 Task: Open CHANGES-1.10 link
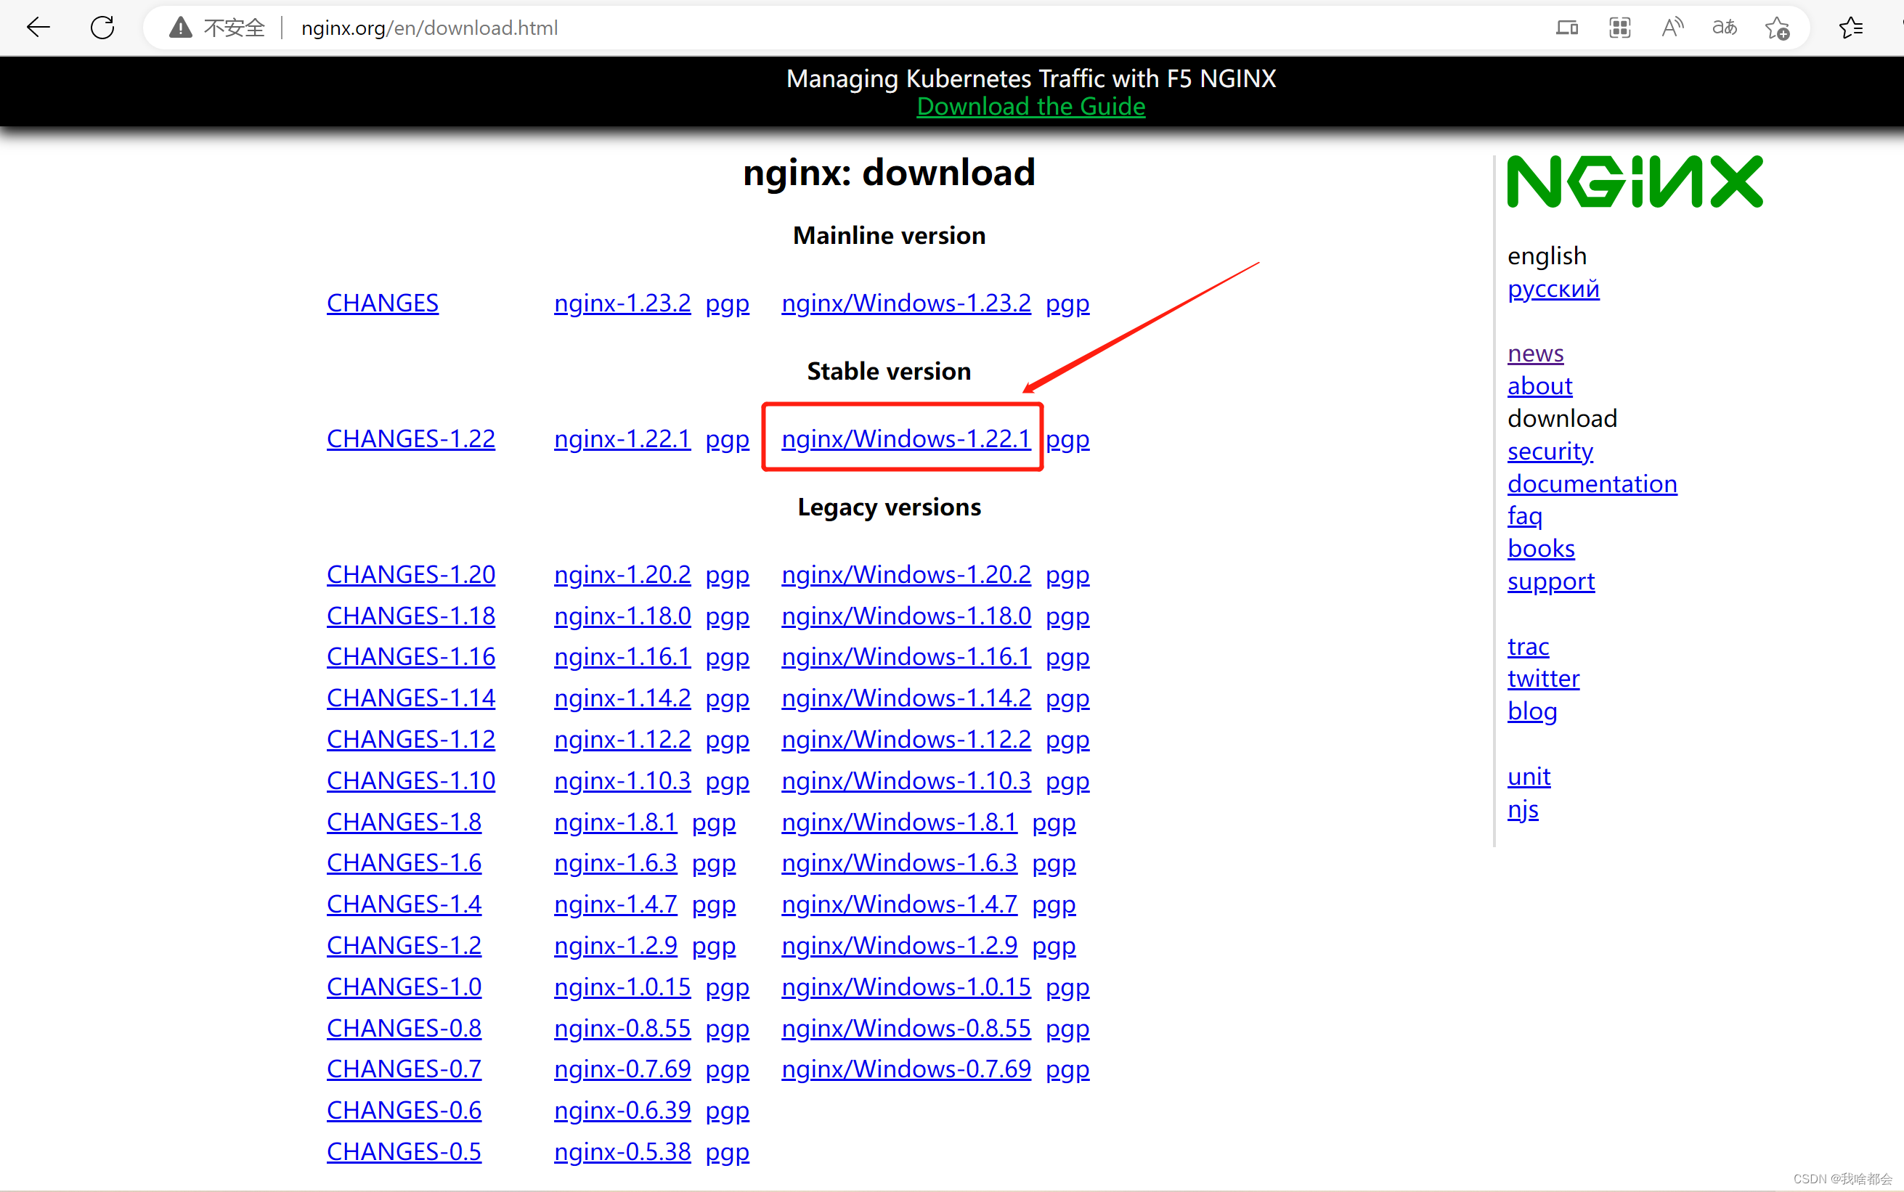pyautogui.click(x=411, y=780)
